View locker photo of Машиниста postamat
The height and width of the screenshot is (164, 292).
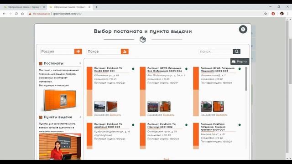[x=218, y=106]
